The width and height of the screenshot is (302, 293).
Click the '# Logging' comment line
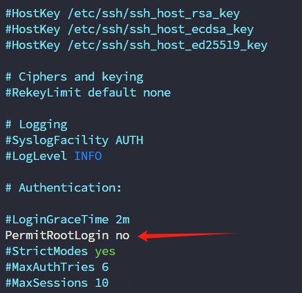36,125
